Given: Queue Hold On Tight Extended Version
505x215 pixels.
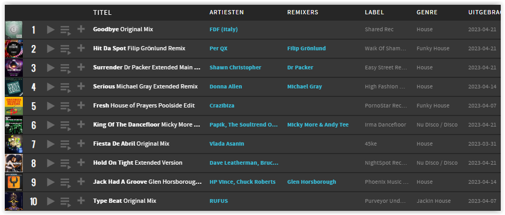Looking at the screenshot, I should coord(65,163).
